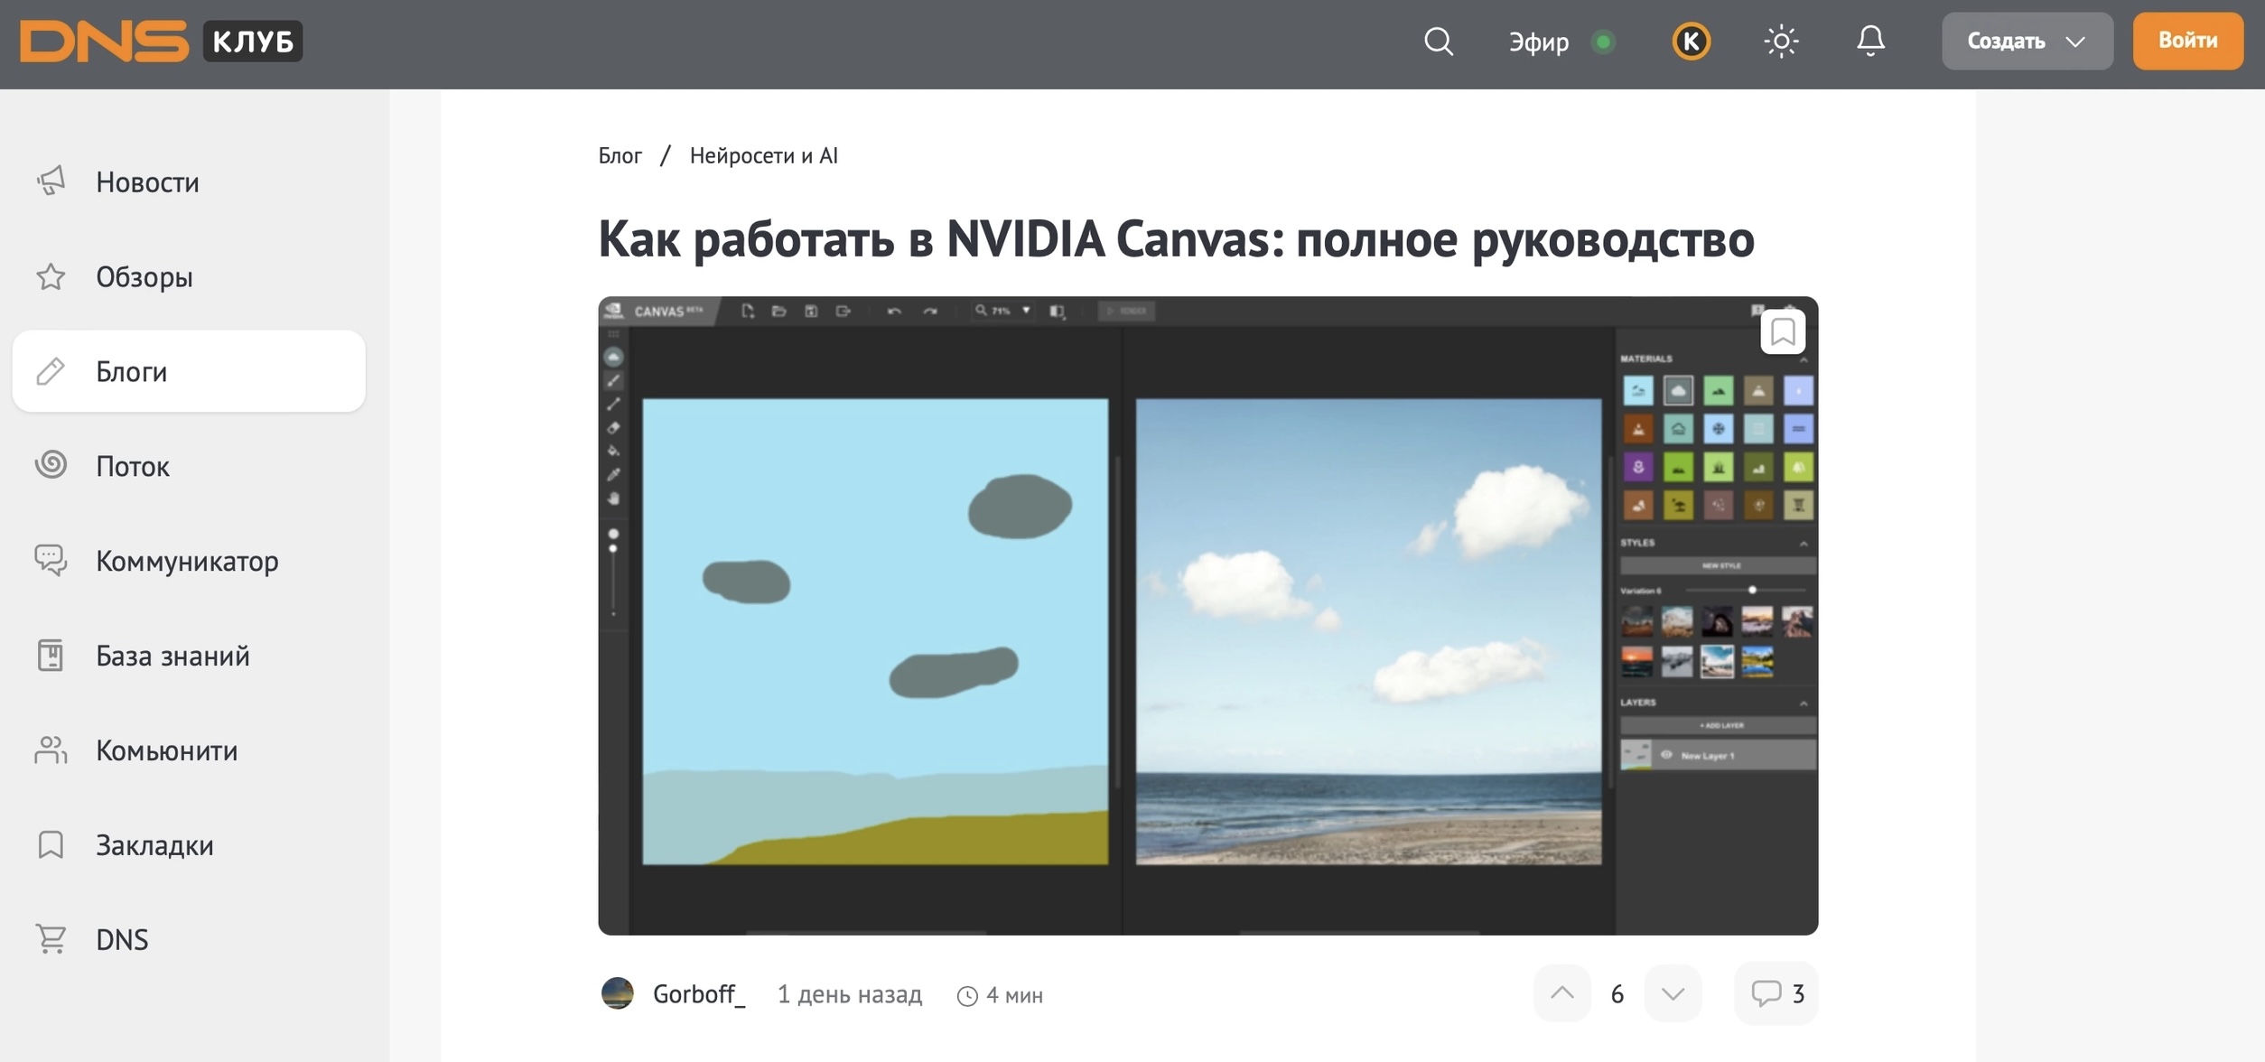Image resolution: width=2265 pixels, height=1062 pixels.
Task: Open the Эфир live link
Action: 1539,42
